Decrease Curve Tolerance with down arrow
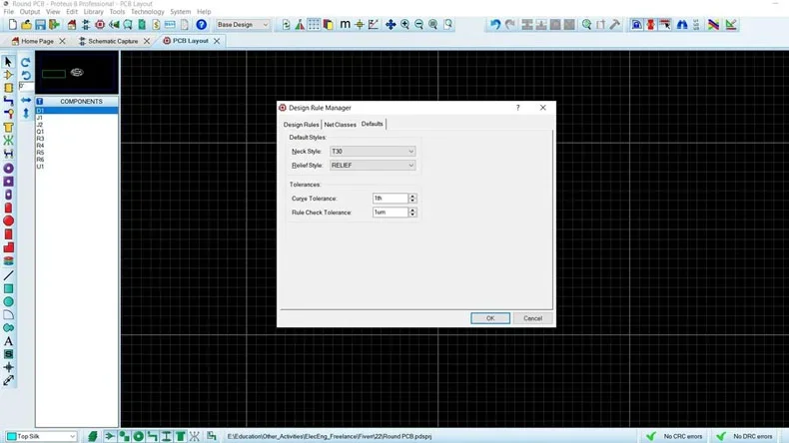The width and height of the screenshot is (789, 443). 412,201
